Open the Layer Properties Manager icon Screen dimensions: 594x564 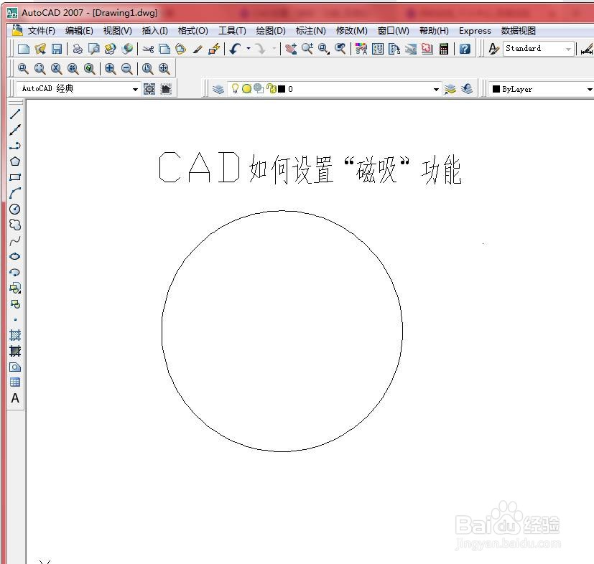tap(218, 88)
